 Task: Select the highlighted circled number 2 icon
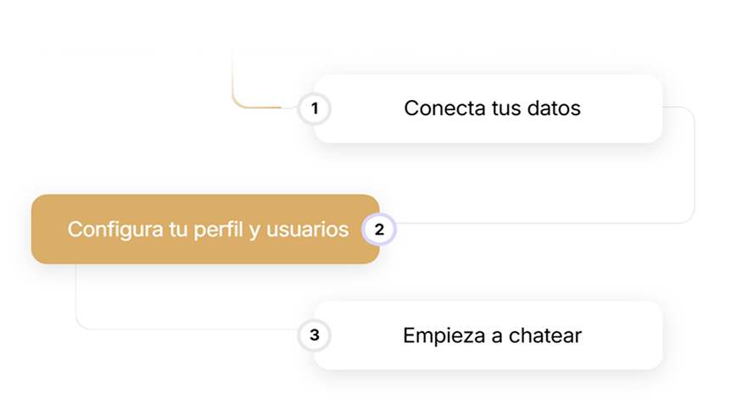coord(379,230)
